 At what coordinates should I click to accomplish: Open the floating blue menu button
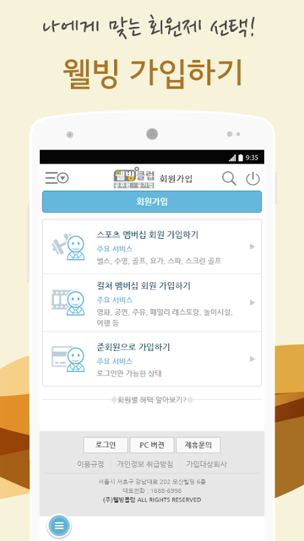(59, 525)
